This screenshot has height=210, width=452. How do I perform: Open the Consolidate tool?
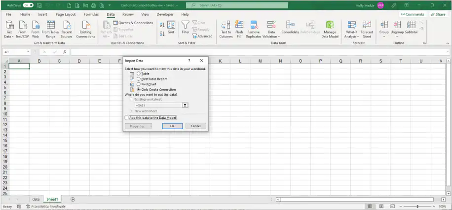pos(290,28)
